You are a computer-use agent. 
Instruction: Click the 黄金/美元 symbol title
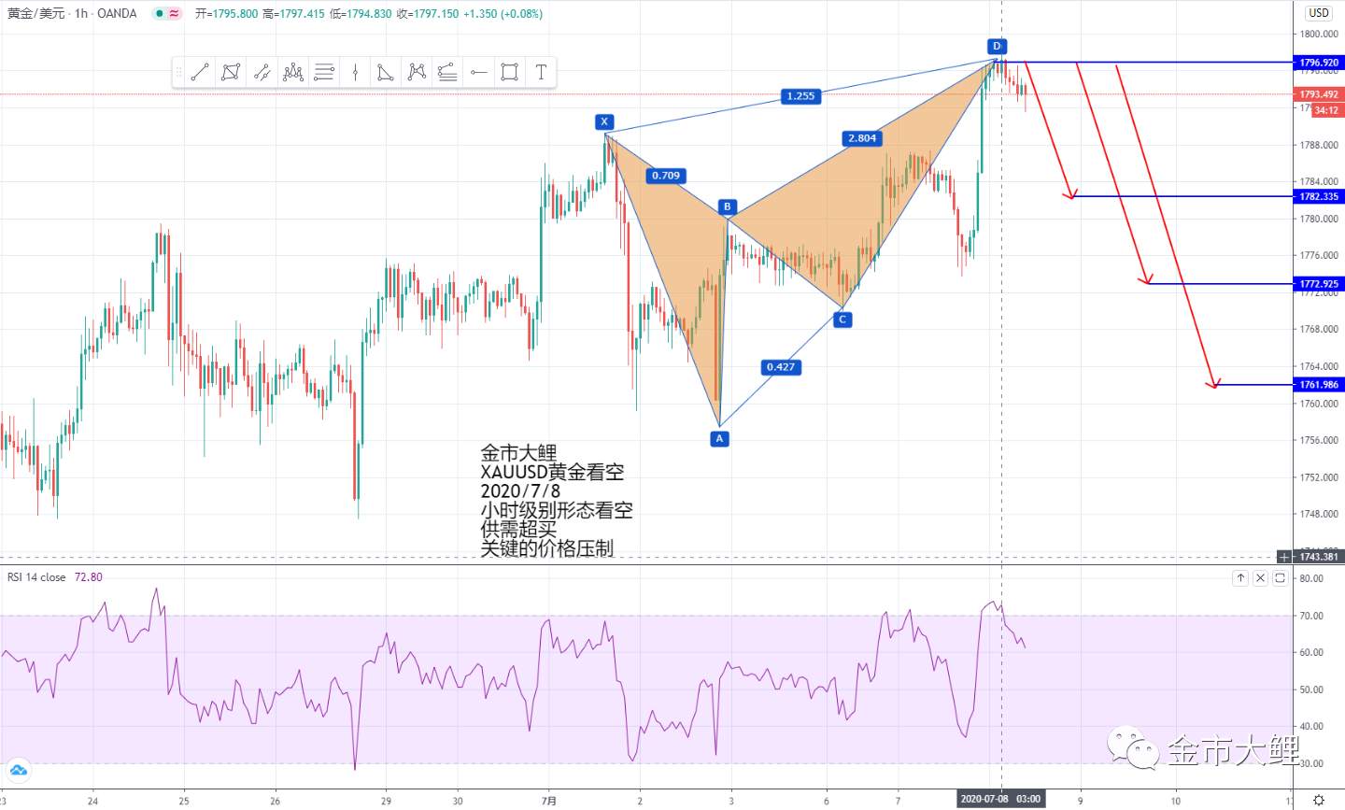(35, 14)
